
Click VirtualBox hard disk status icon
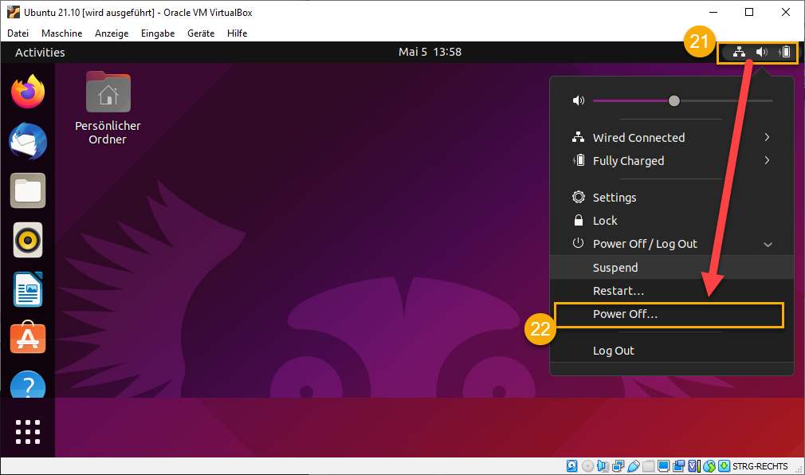pos(572,465)
